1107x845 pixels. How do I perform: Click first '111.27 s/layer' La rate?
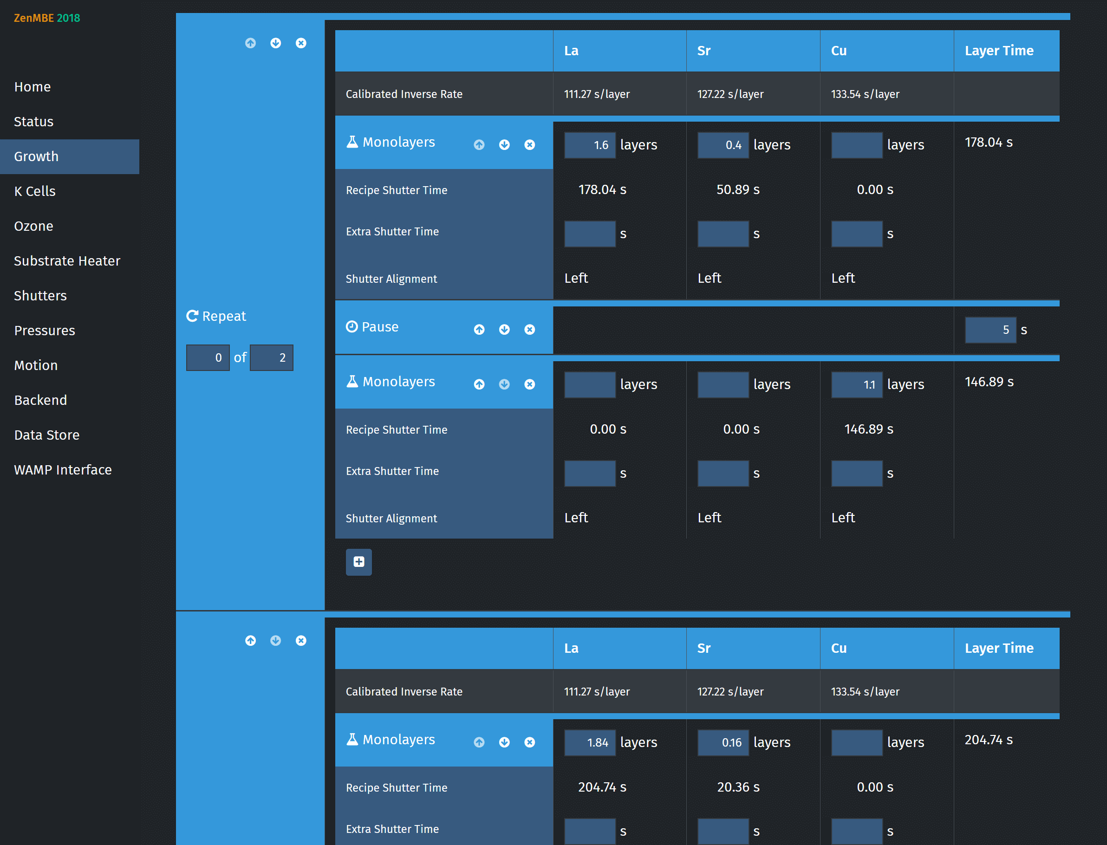point(597,94)
